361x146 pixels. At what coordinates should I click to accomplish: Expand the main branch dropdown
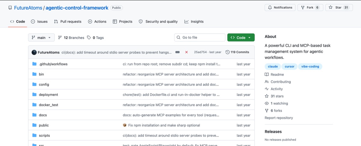[42, 38]
